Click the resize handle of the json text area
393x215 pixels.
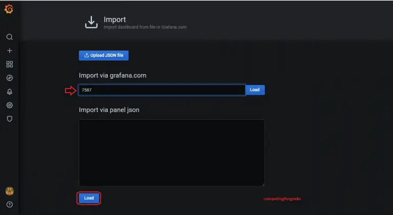[x=263, y=184]
